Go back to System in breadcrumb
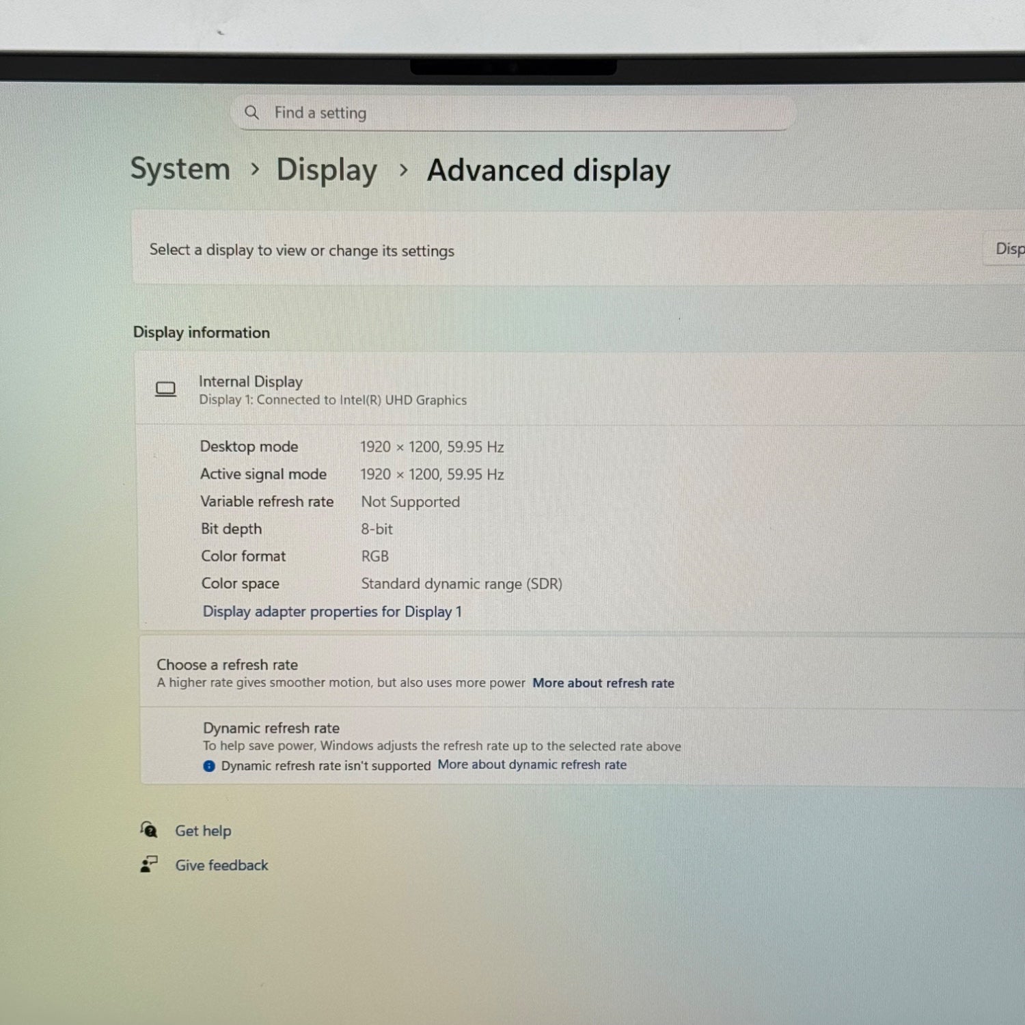This screenshot has width=1025, height=1025. tap(180, 169)
